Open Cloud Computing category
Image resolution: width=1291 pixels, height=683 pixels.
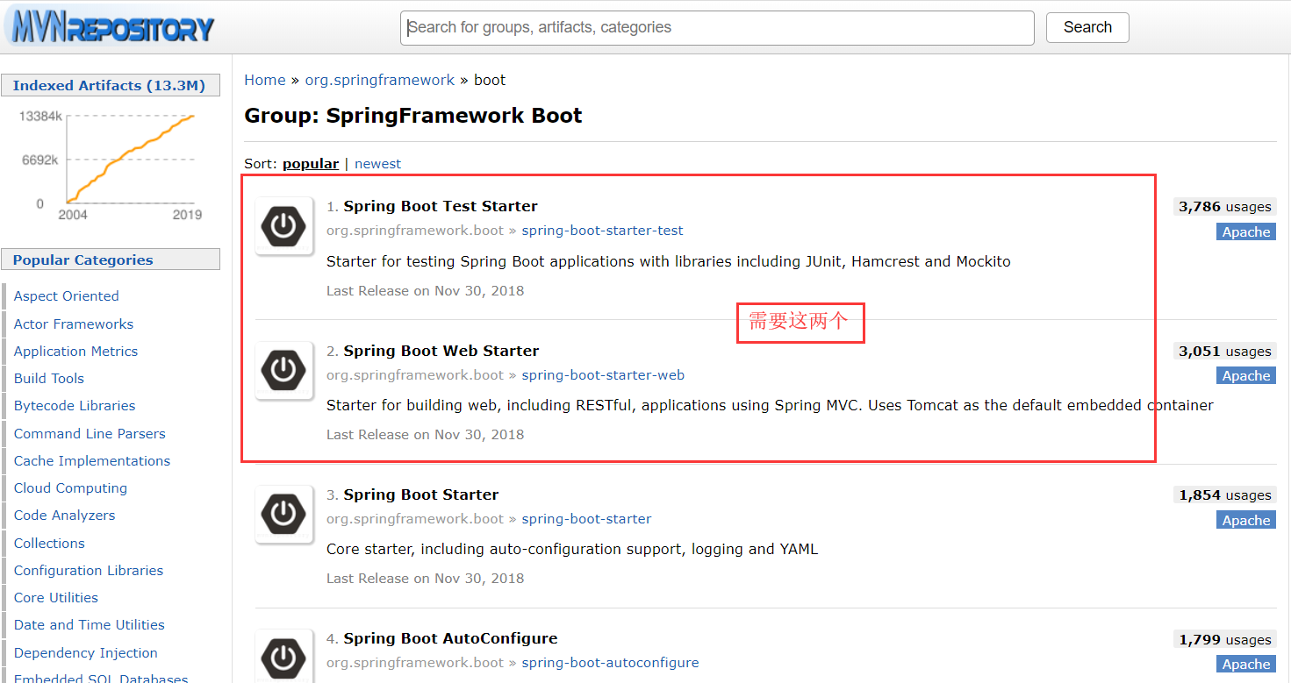click(x=70, y=487)
